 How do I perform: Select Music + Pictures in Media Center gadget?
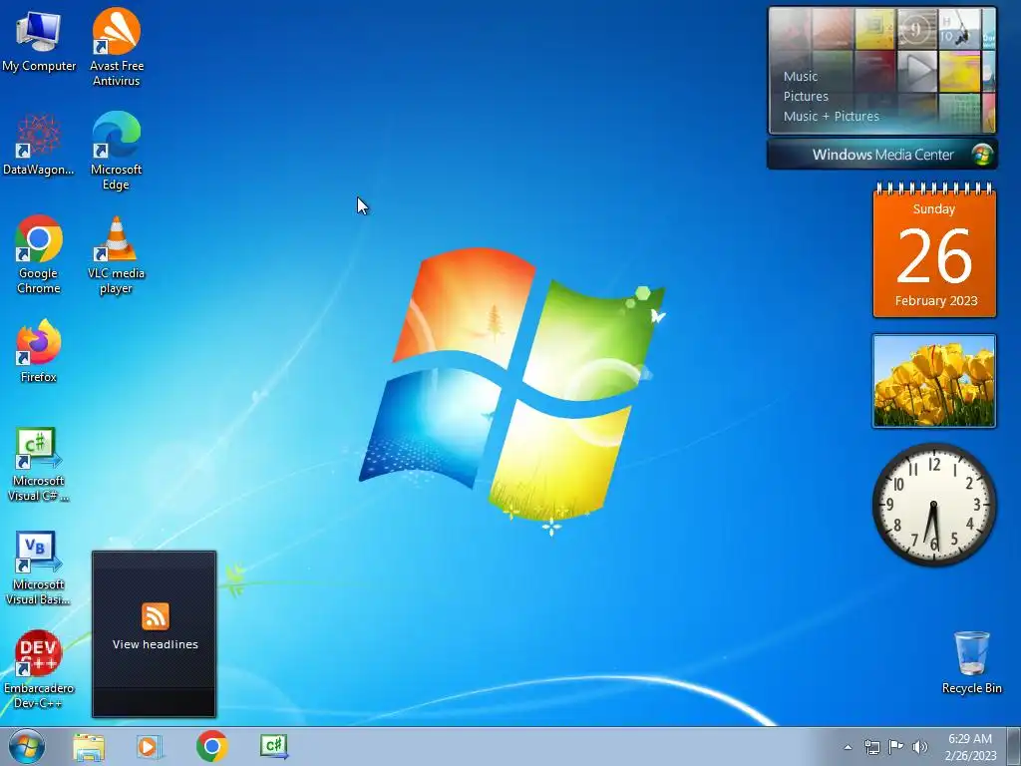coord(832,117)
